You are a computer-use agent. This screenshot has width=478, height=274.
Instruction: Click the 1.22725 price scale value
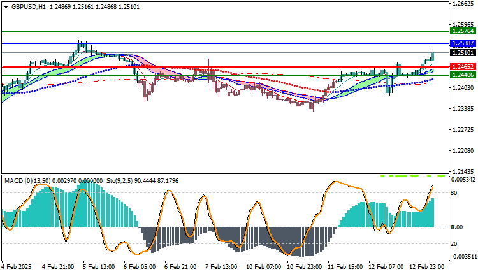tap(463, 130)
